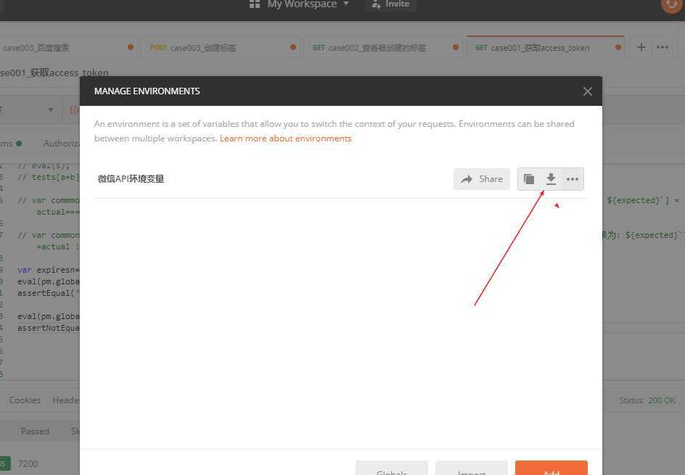
Task: Click the Manage Environments dialog title
Action: click(147, 91)
